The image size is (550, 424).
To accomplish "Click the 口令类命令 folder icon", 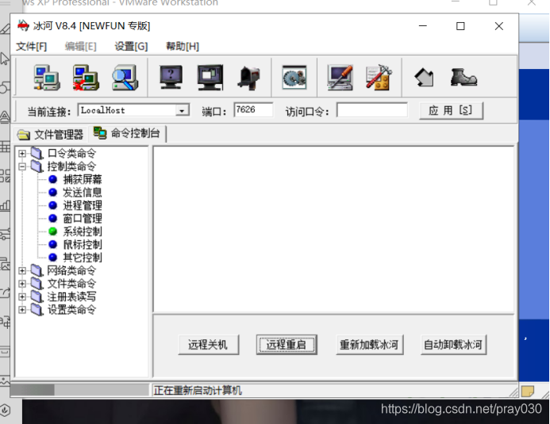I will [37, 153].
